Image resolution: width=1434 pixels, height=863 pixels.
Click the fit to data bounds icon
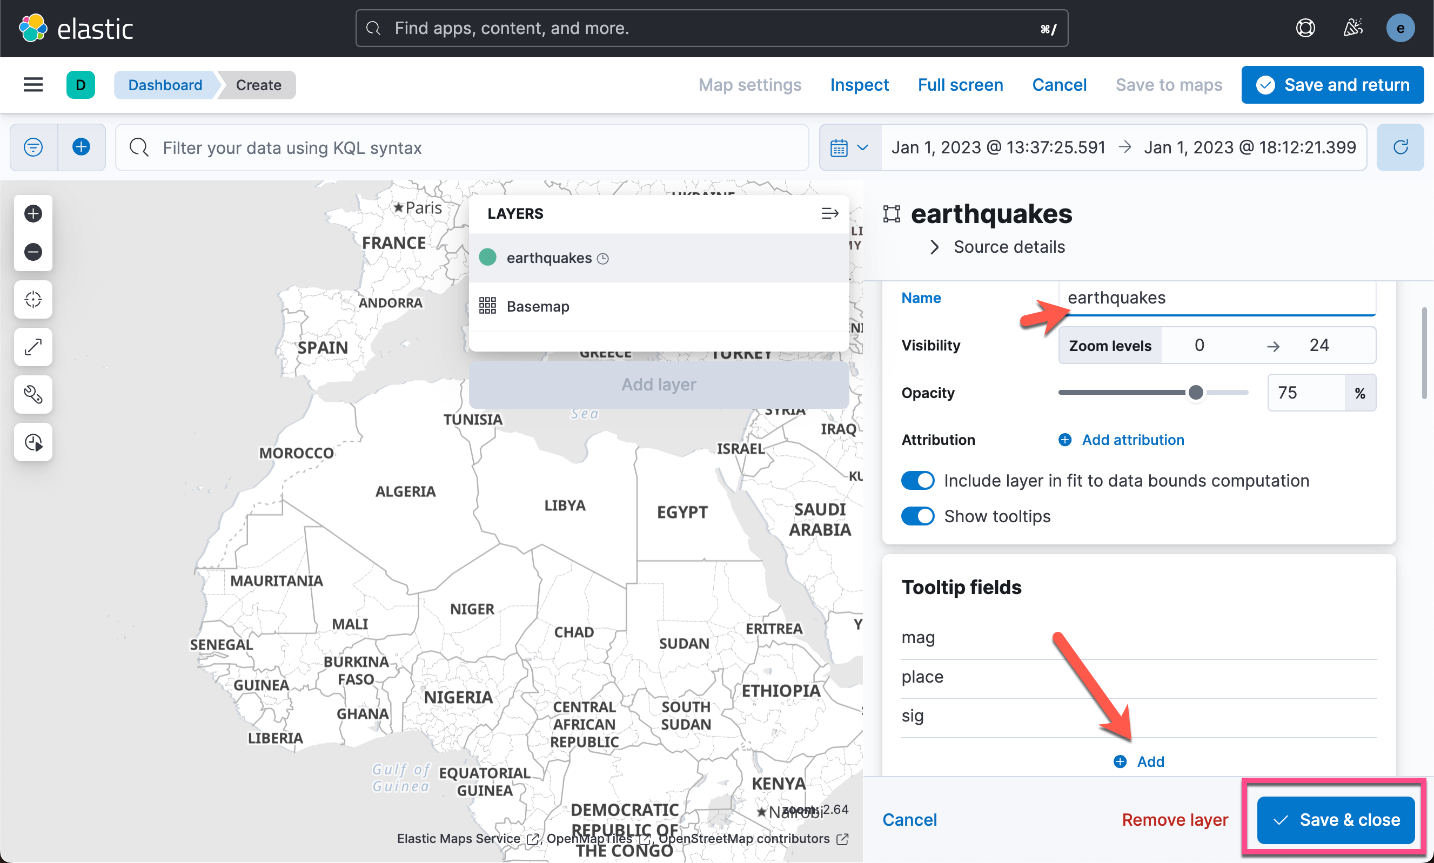pos(33,300)
